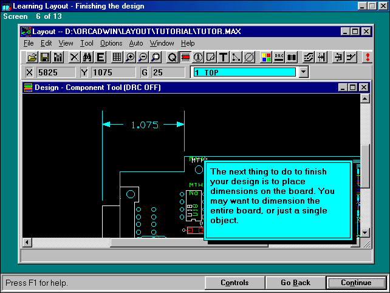Click the G grid value field
390x293 pixels.
pyautogui.click(x=168, y=72)
